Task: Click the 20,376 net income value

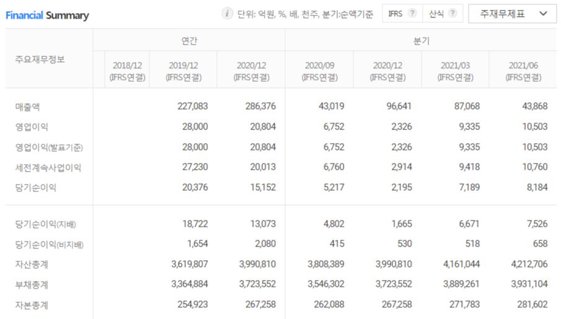Action: [195, 188]
